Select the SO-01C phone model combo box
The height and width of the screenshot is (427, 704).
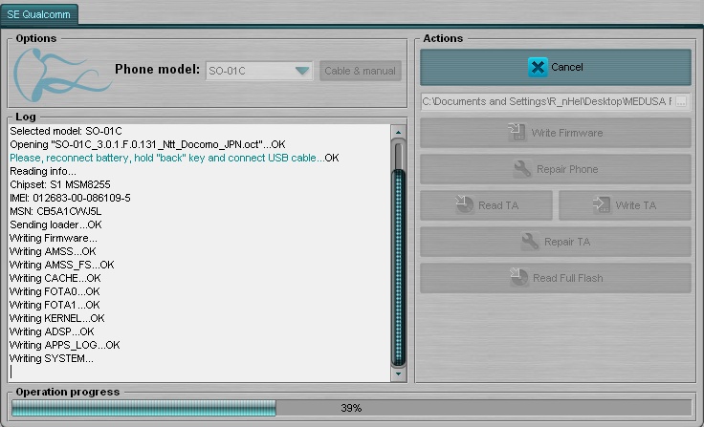point(259,71)
